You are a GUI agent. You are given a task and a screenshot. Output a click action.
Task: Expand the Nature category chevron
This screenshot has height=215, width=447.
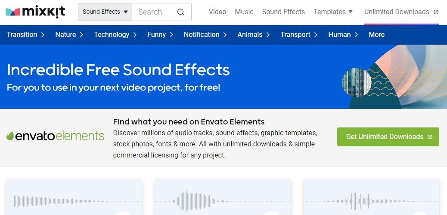(81, 35)
